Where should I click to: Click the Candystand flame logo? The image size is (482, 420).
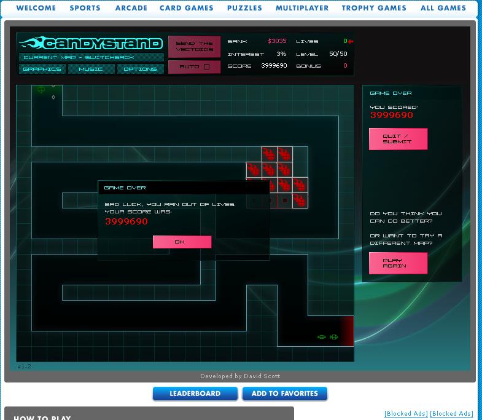(x=91, y=44)
